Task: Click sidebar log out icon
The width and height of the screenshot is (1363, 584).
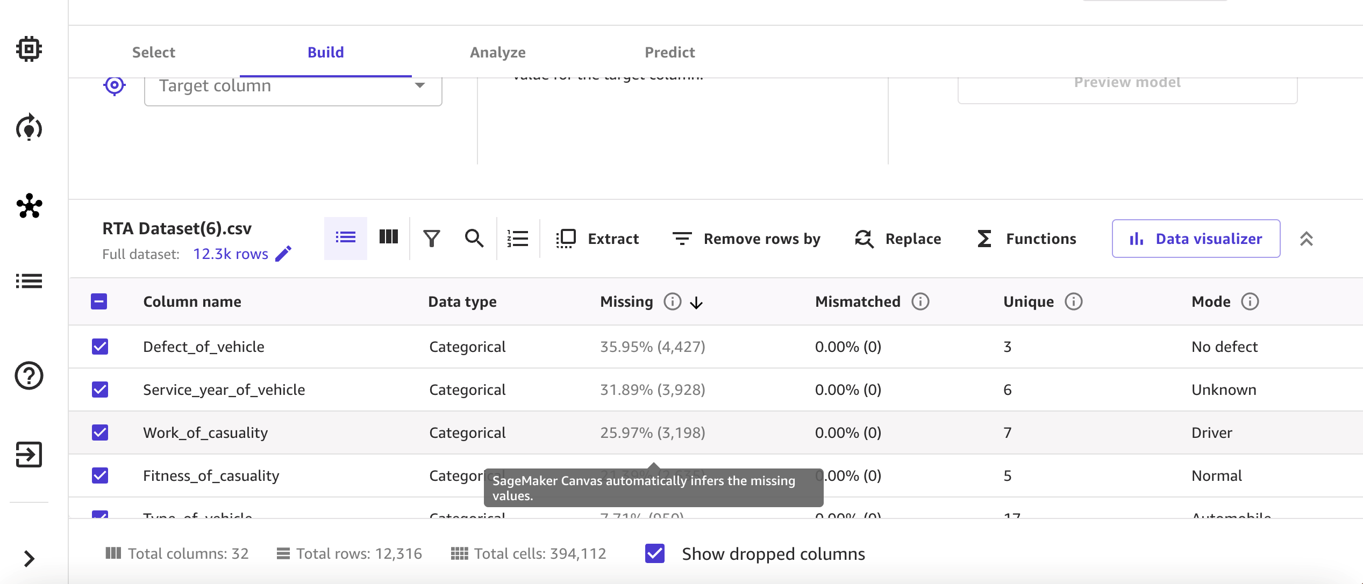Action: click(29, 455)
